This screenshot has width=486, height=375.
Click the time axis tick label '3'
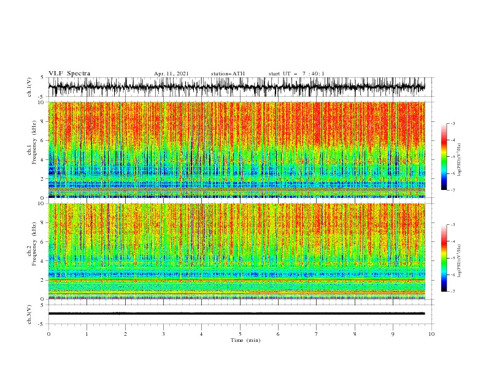(163, 334)
